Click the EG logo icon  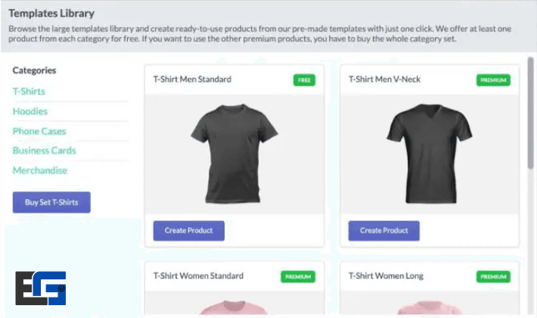coord(40,288)
